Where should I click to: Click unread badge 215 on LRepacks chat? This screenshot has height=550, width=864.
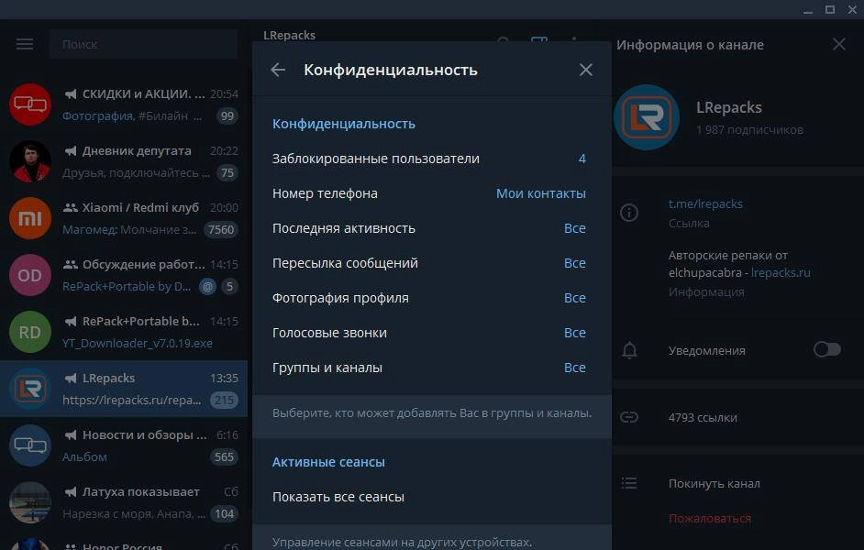pos(225,401)
